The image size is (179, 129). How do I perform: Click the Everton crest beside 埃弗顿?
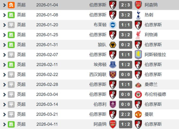click(x=113, y=65)
